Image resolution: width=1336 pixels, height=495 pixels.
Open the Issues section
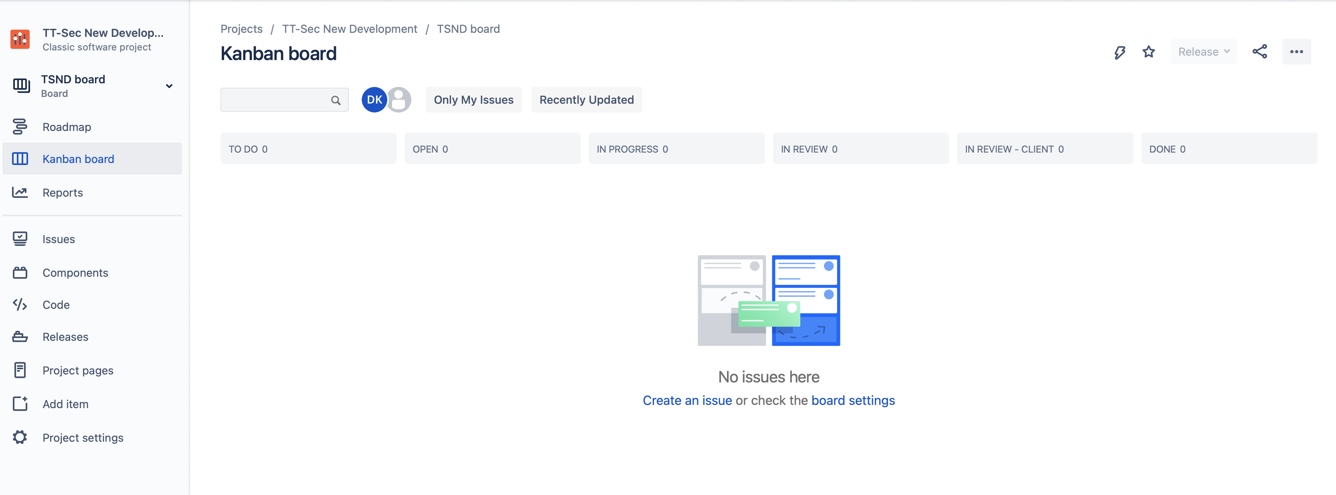(x=58, y=239)
